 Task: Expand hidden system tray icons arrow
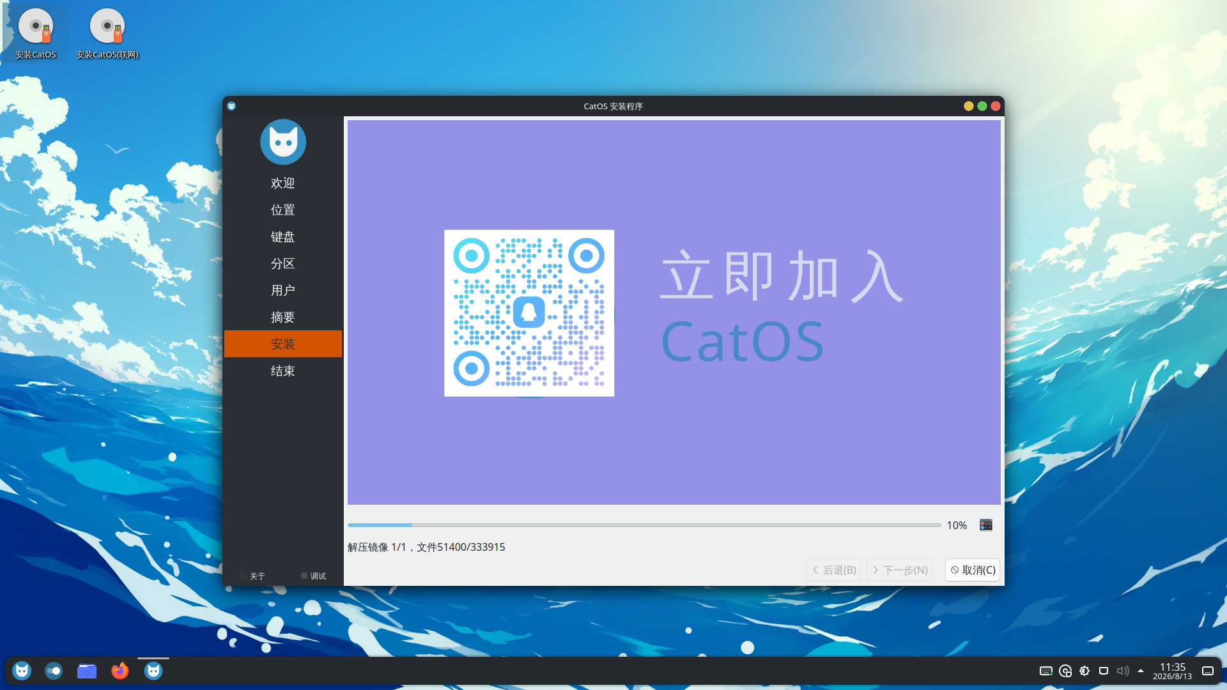1141,671
